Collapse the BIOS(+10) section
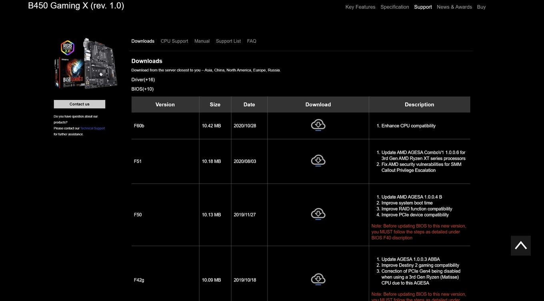This screenshot has width=544, height=301. (142, 89)
